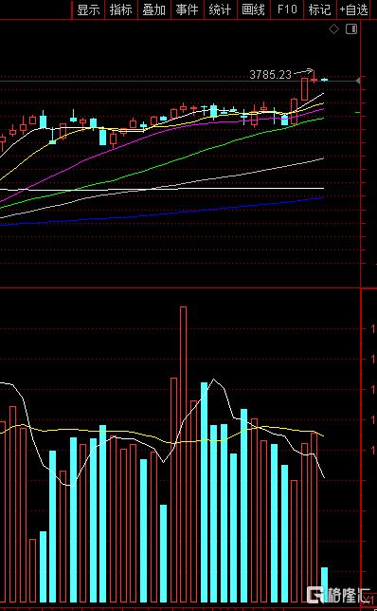Open the 统计 statistics menu
The image size is (377, 611).
220,9
